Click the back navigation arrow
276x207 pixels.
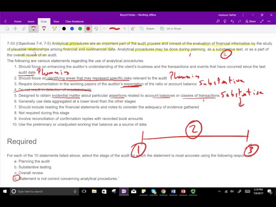[5, 21]
